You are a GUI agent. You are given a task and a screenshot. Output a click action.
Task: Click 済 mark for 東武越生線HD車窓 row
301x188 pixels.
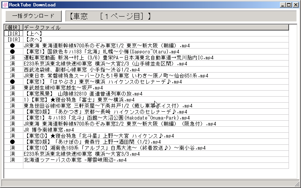(x=12, y=88)
